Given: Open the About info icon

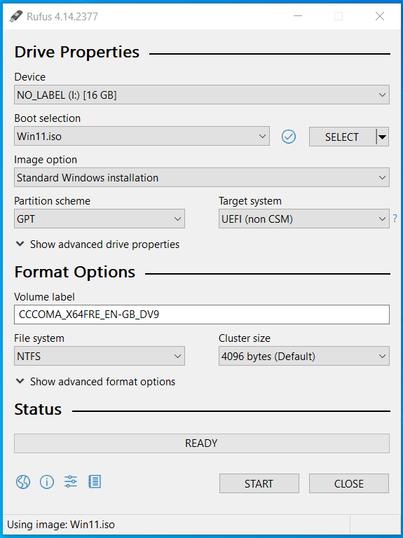Looking at the screenshot, I should pyautogui.click(x=47, y=482).
